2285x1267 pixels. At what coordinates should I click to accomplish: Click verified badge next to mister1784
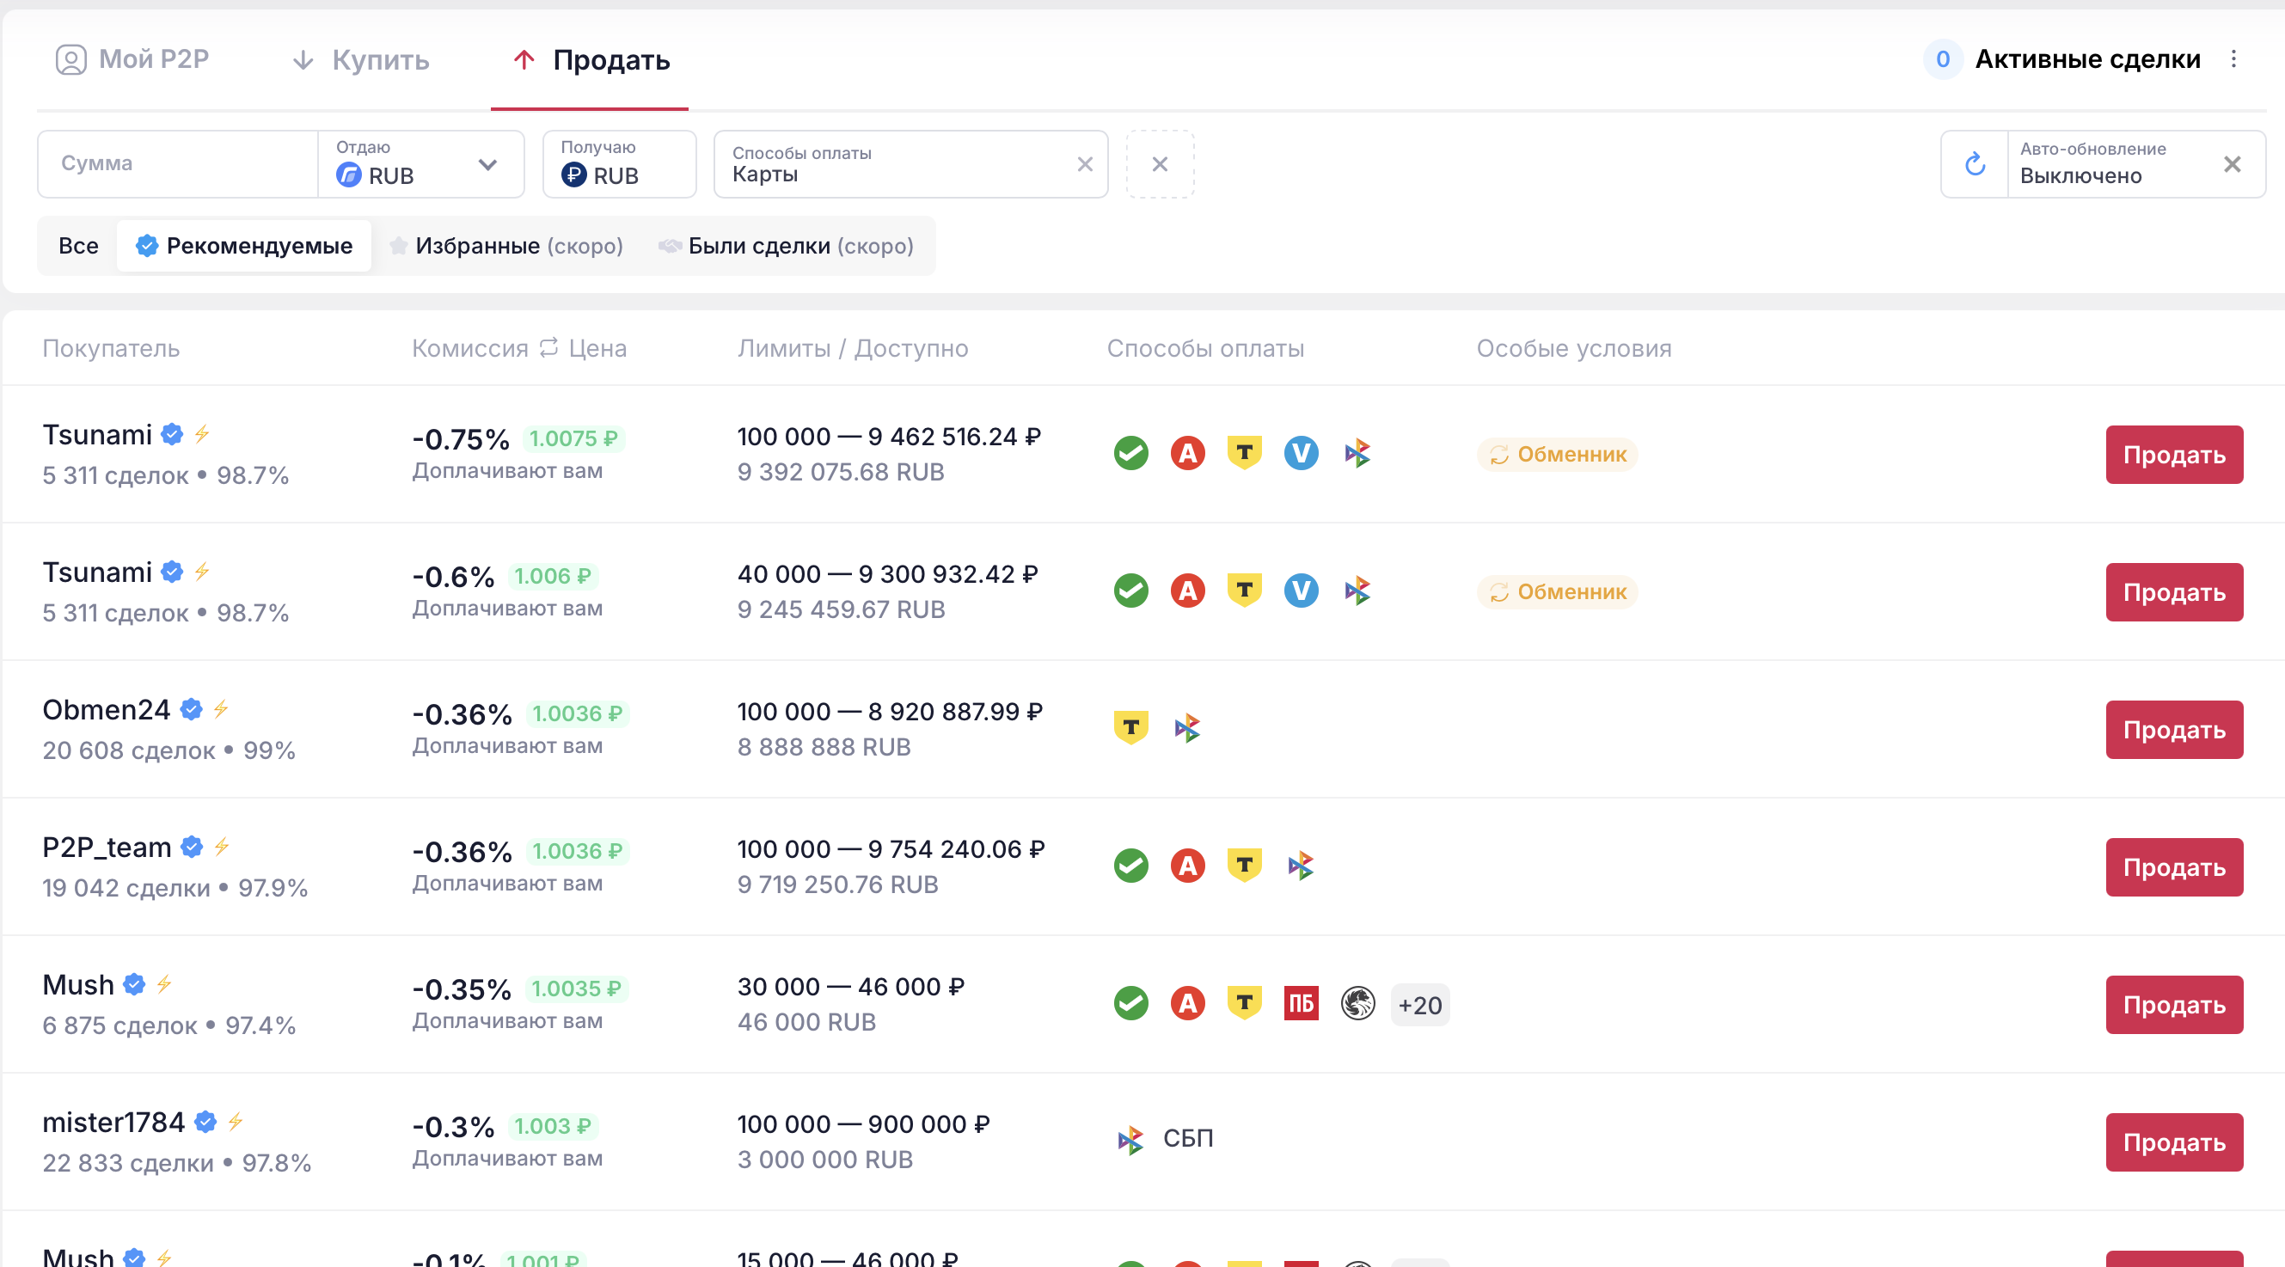[205, 1122]
